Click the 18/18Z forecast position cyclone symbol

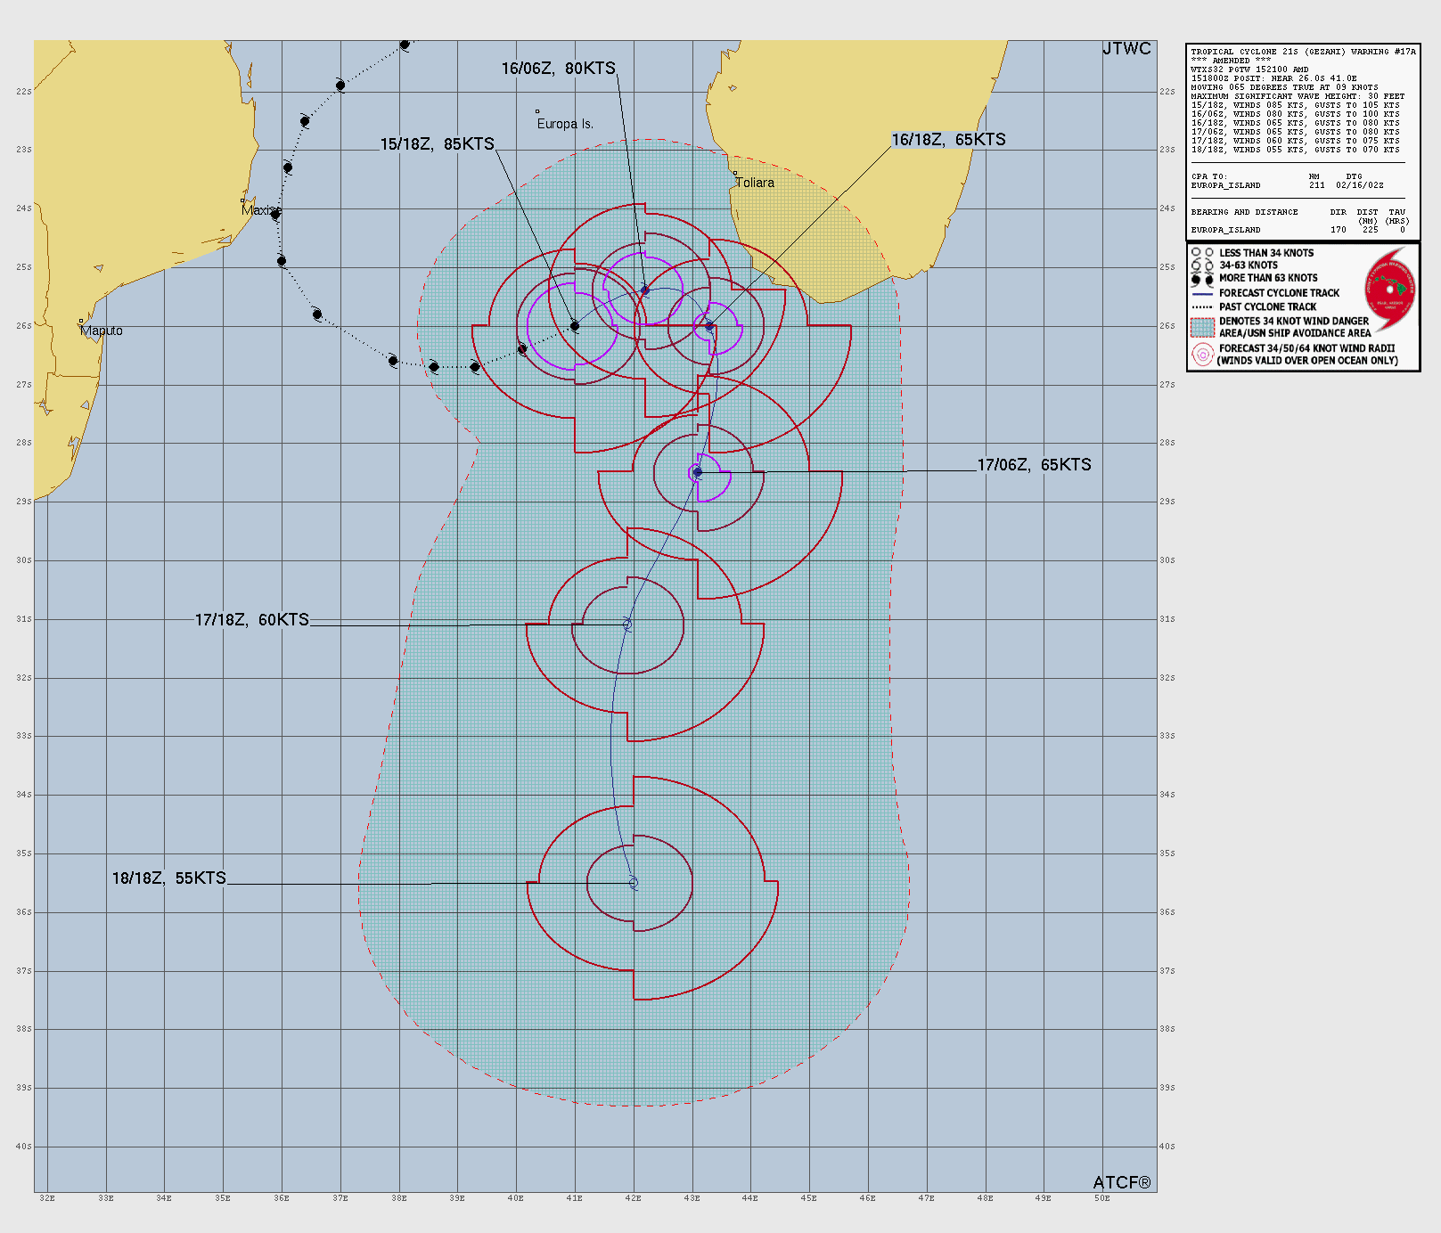[x=634, y=883]
